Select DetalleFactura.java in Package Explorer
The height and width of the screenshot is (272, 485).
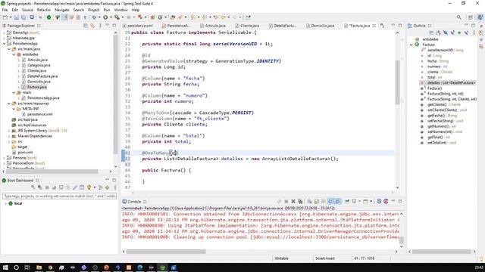pos(42,76)
